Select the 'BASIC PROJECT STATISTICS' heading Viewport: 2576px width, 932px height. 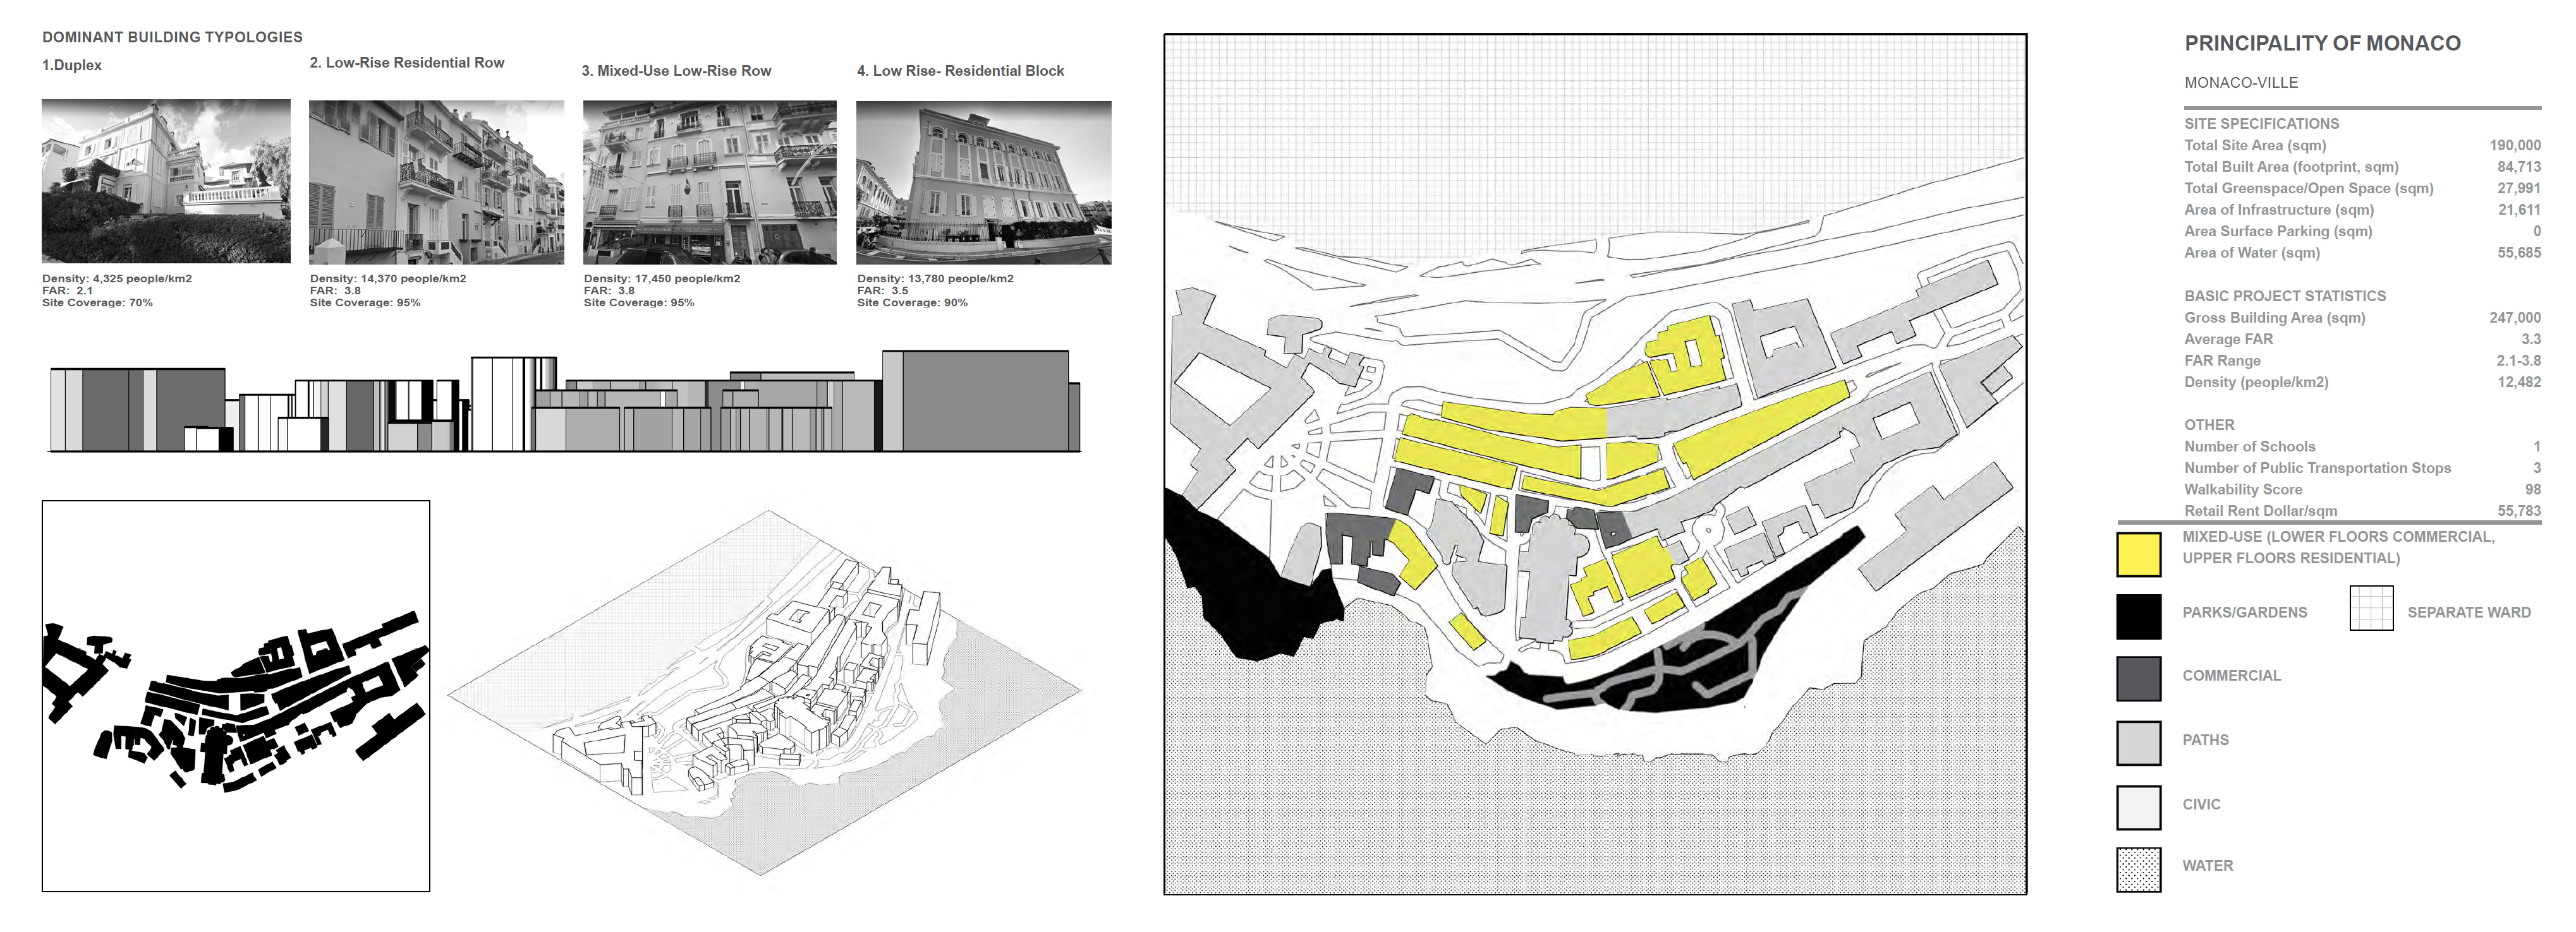[2284, 296]
